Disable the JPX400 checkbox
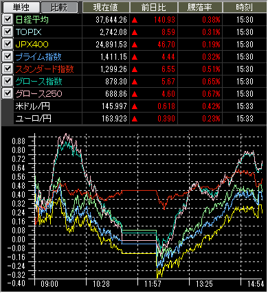Viewport: 268px width, 293px height. (8, 44)
